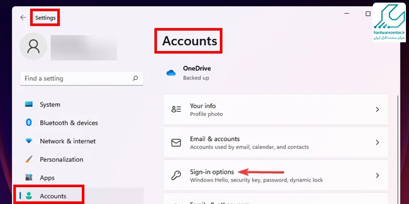Click the Settings window title text

pyautogui.click(x=46, y=18)
